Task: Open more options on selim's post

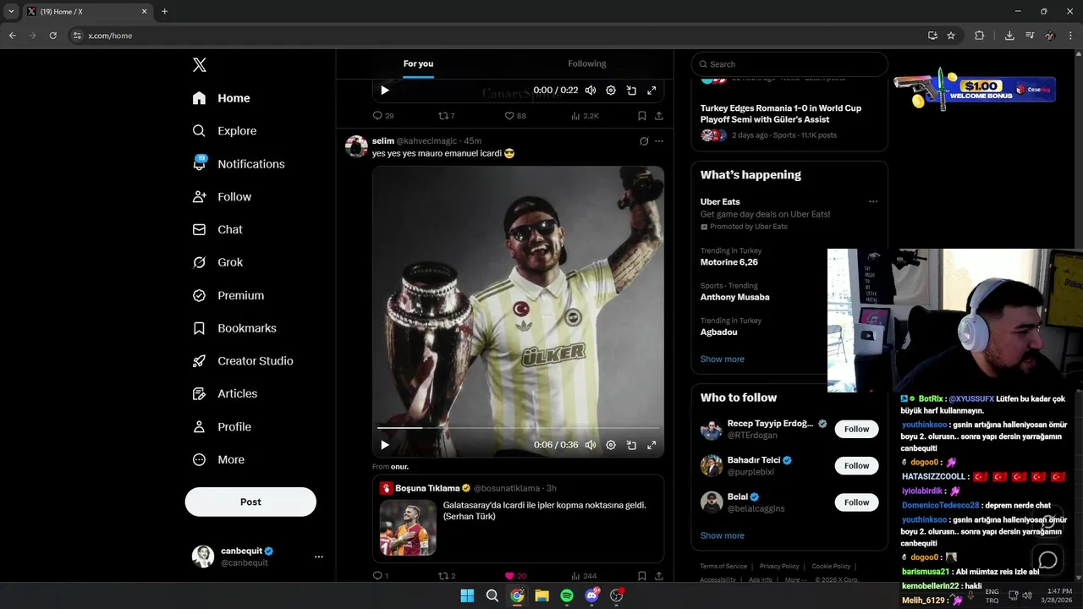Action: coord(659,141)
